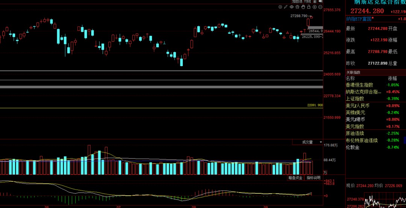Zoom out with the minus icon
This screenshot has width=406, height=208.
320,7
